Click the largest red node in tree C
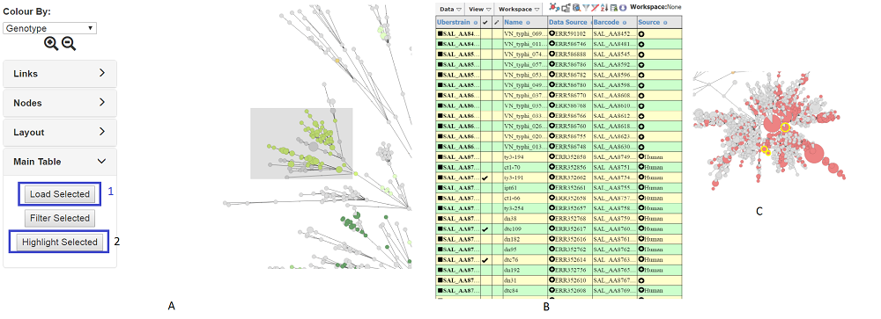The width and height of the screenshot is (881, 319). pyautogui.click(x=813, y=153)
